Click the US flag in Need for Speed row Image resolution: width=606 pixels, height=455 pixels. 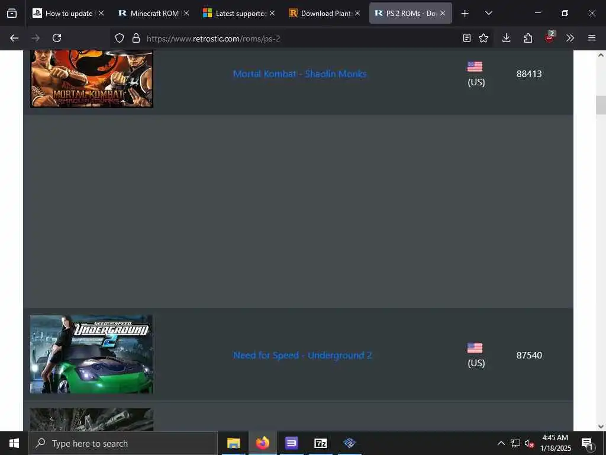(475, 348)
